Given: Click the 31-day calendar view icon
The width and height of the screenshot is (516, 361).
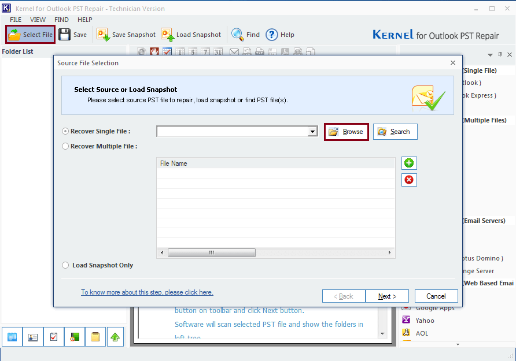Looking at the screenshot, I should (218, 51).
